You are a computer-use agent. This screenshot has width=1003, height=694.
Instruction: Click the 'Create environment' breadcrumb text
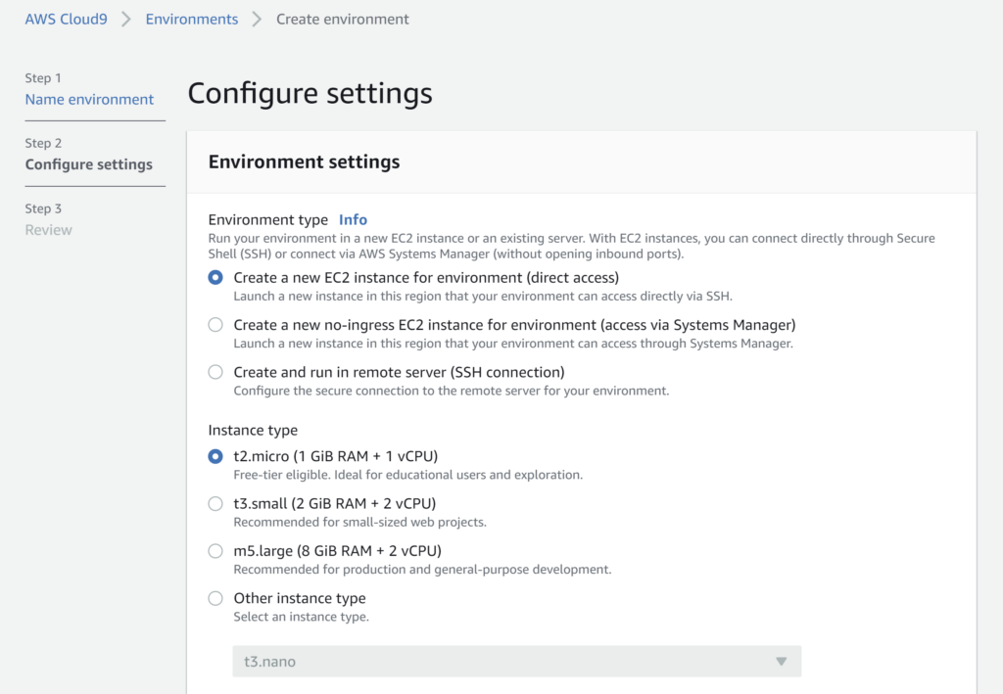(343, 19)
